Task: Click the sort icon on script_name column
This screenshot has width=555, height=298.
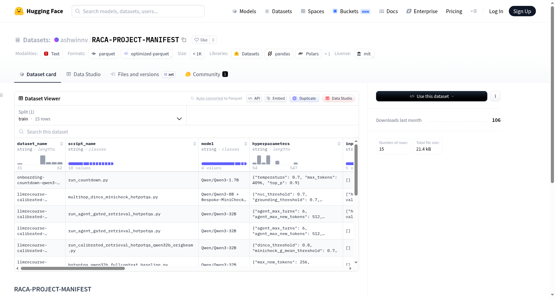Action: 195,144
